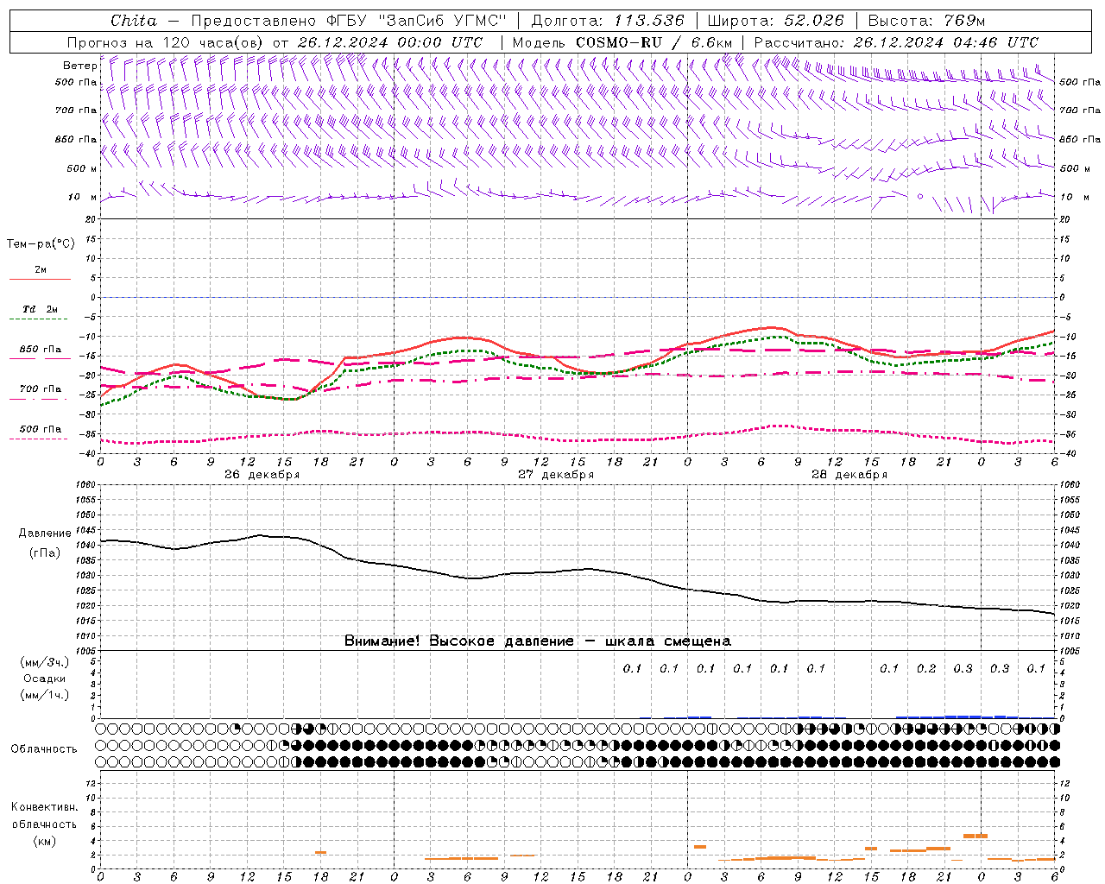Click the "28 декабря" date label
Screen dimensions: 1105x884
(x=849, y=475)
